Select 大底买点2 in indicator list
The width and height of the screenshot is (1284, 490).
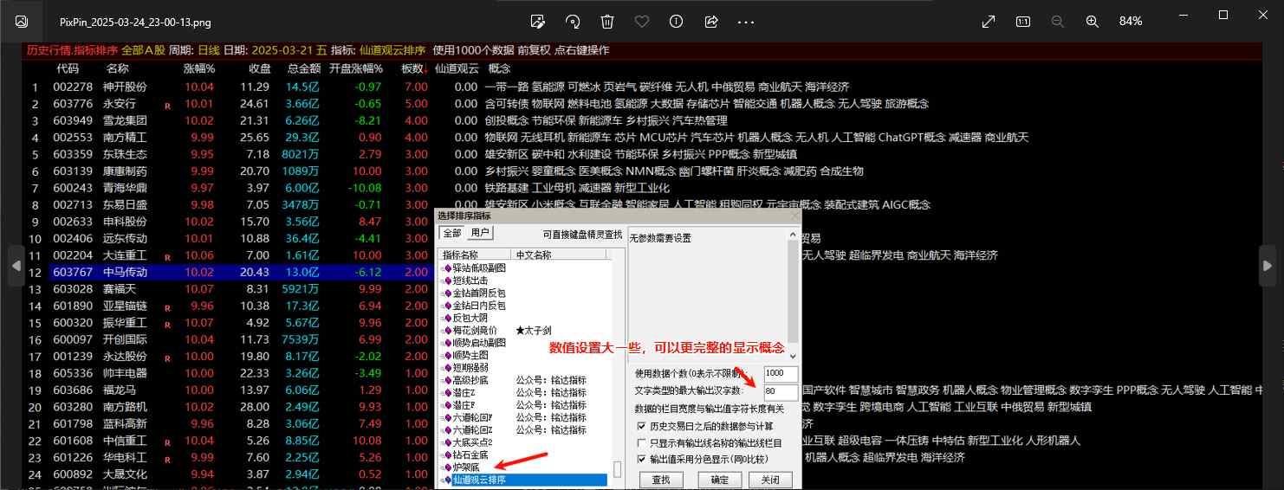point(472,442)
